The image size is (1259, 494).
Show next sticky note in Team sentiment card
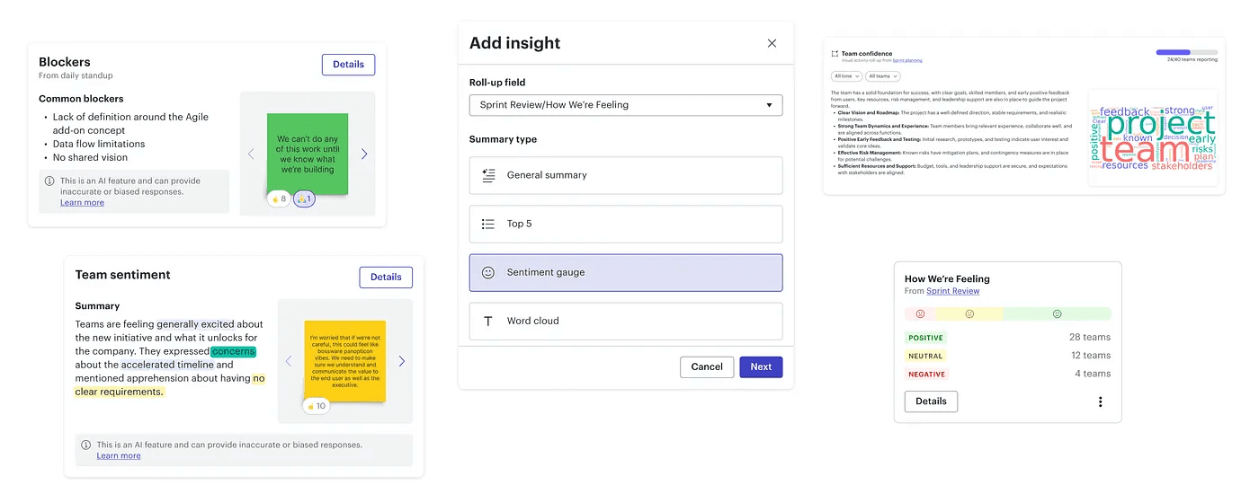402,361
